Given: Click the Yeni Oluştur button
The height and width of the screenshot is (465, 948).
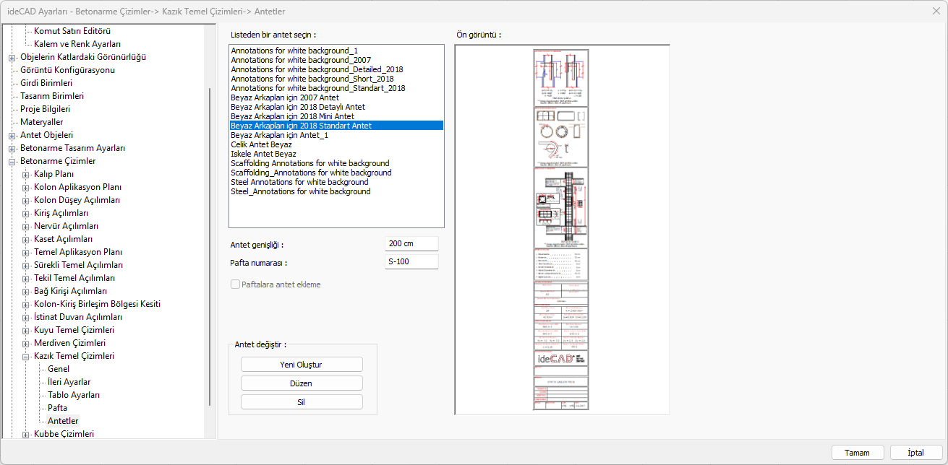Looking at the screenshot, I should (301, 365).
